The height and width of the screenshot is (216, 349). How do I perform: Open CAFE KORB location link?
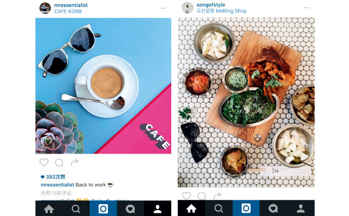(68, 11)
